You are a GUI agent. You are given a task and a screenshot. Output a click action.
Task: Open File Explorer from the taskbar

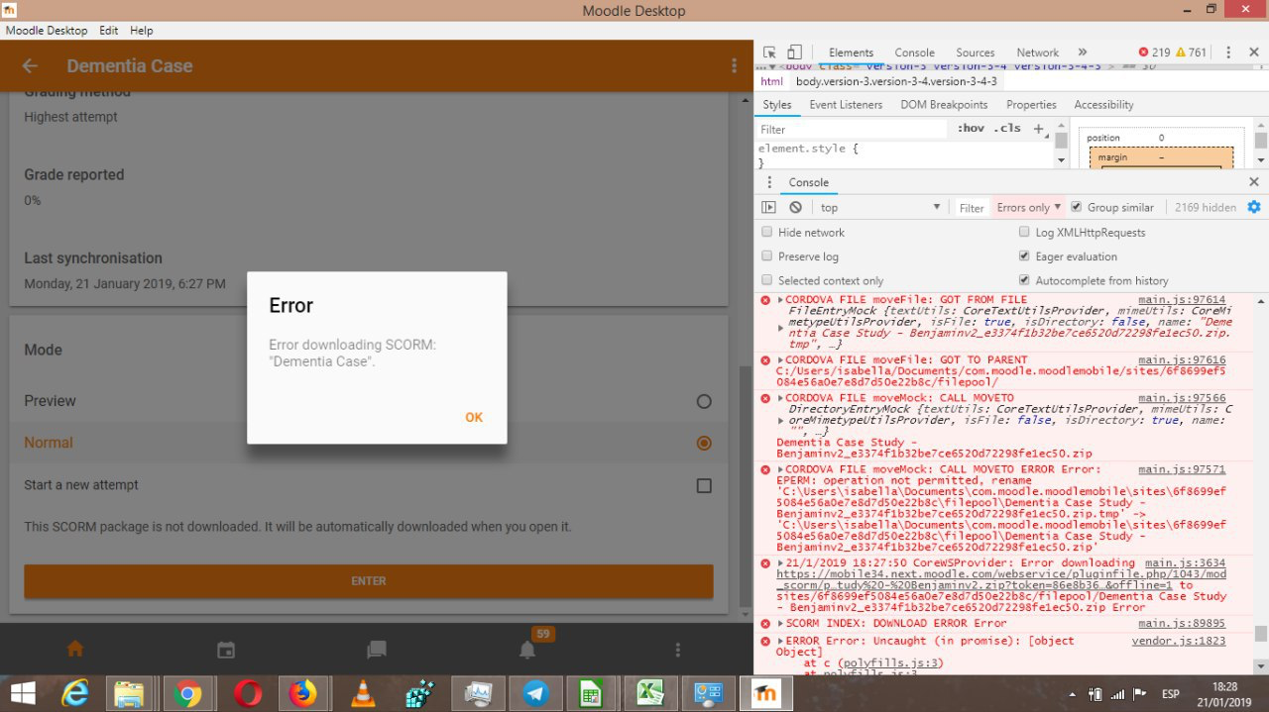130,693
